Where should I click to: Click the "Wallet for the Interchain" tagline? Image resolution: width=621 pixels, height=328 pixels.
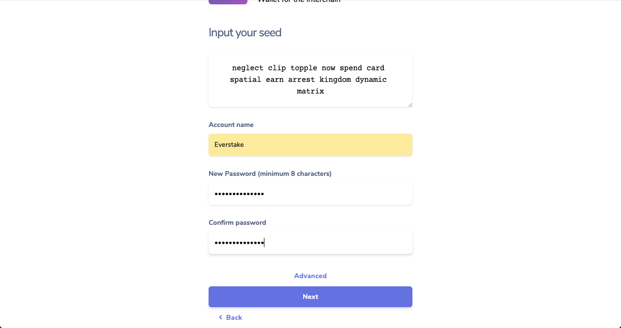299,1
